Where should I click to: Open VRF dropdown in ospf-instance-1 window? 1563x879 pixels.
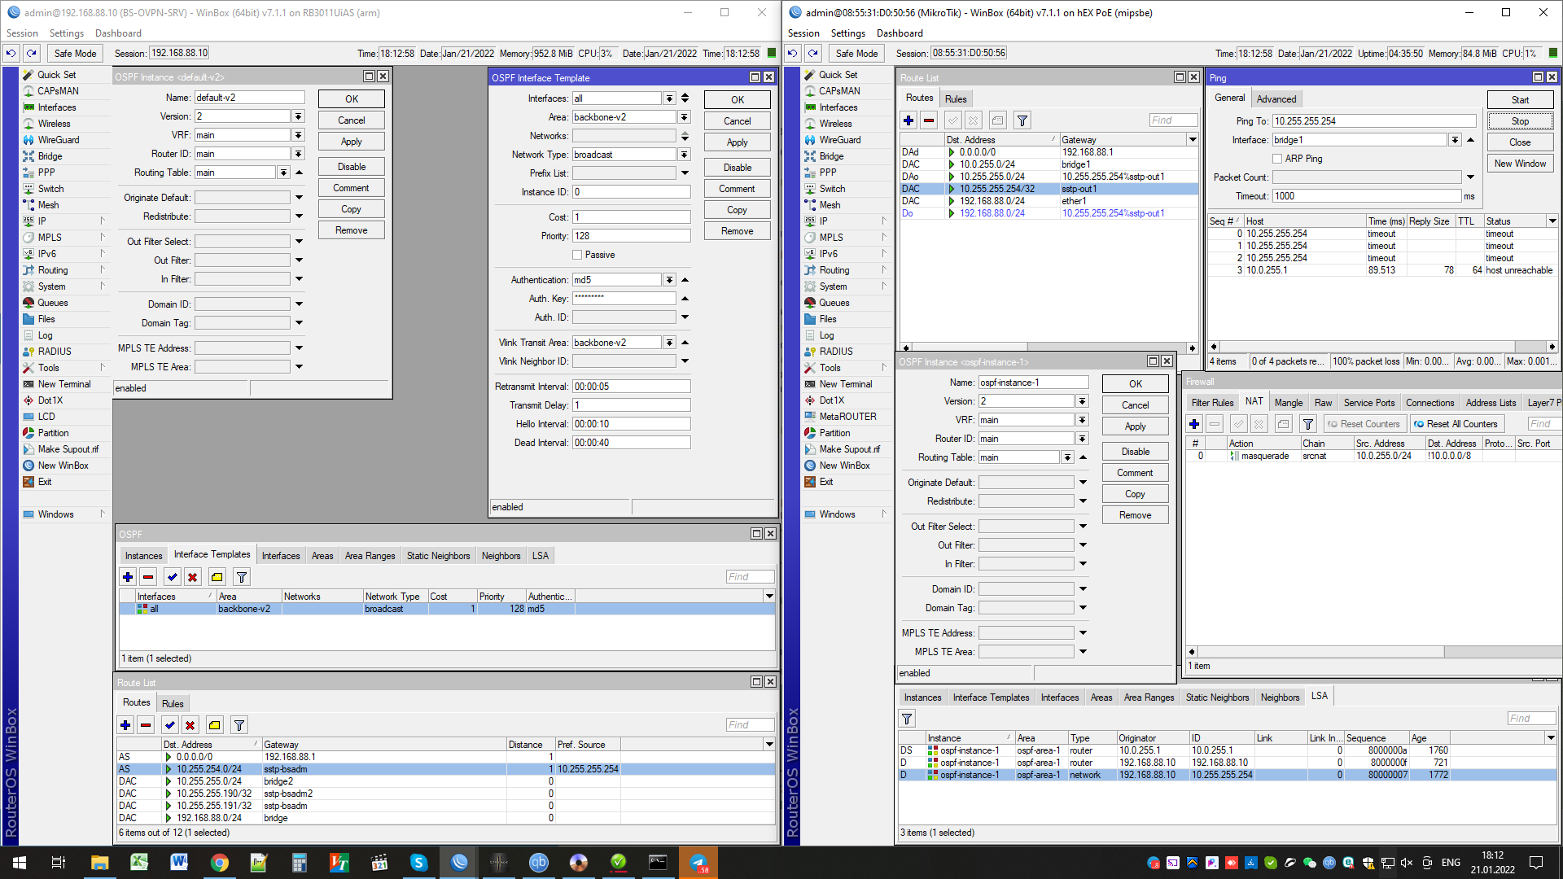(x=1082, y=420)
